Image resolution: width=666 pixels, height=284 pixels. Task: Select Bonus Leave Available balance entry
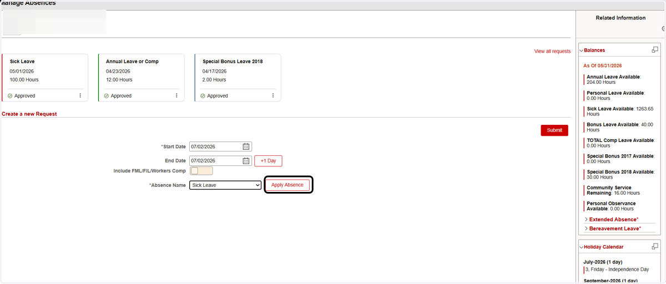[618, 127]
